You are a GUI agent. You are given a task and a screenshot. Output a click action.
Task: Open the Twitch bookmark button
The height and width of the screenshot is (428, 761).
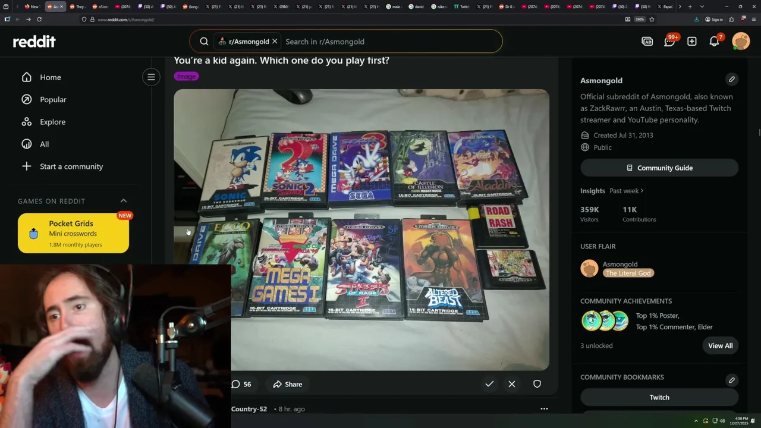pos(659,397)
